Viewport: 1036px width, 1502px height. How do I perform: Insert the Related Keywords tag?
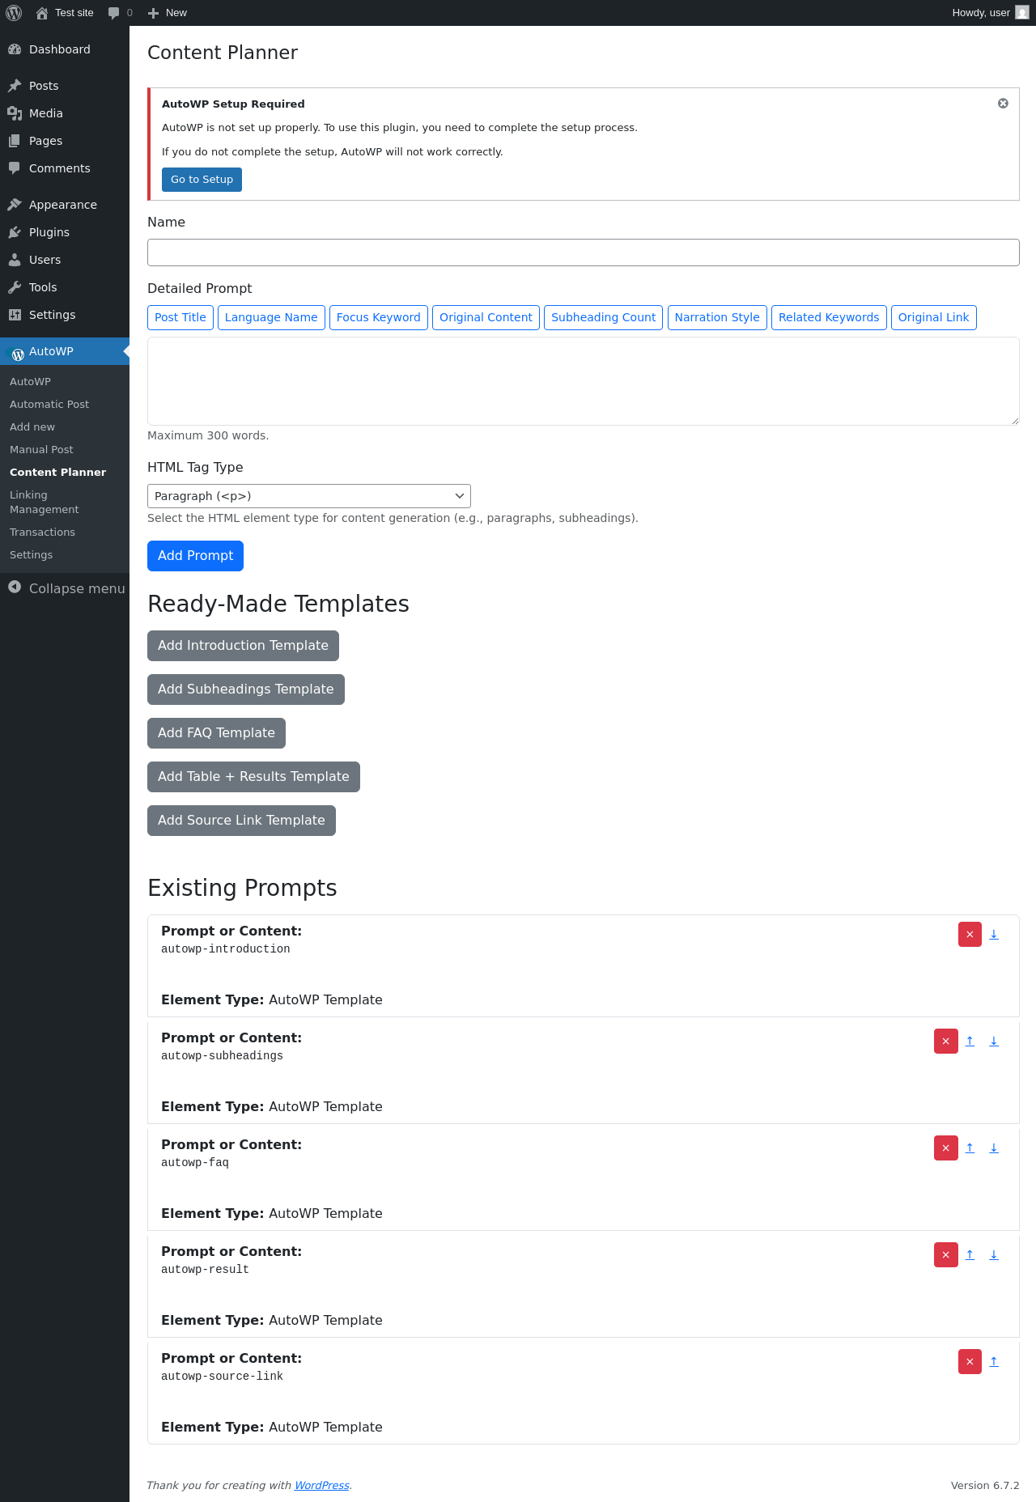829,317
